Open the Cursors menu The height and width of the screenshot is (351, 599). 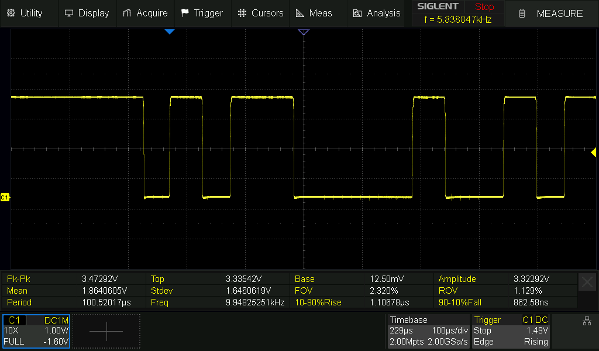pos(260,13)
